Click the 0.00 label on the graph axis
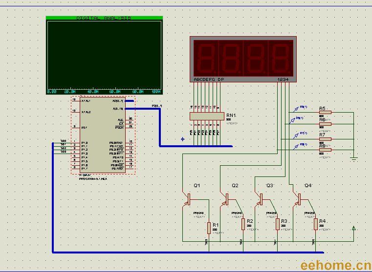This screenshot has height=272, width=372. 52,92
